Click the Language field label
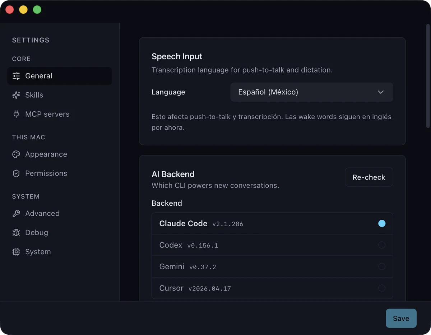The height and width of the screenshot is (335, 431). click(x=168, y=92)
